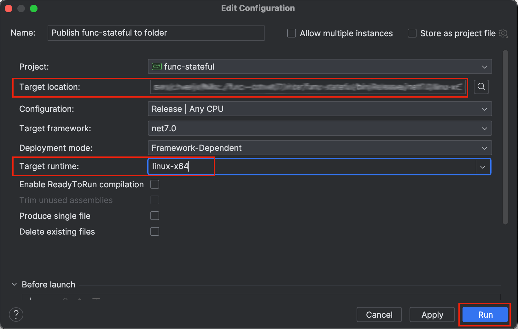Enable ReadyToRun compilation checkbox
This screenshot has height=329, width=518.
155,184
